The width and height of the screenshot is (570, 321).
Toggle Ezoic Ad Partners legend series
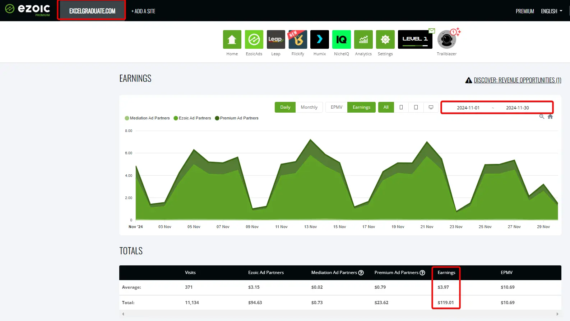point(192,118)
